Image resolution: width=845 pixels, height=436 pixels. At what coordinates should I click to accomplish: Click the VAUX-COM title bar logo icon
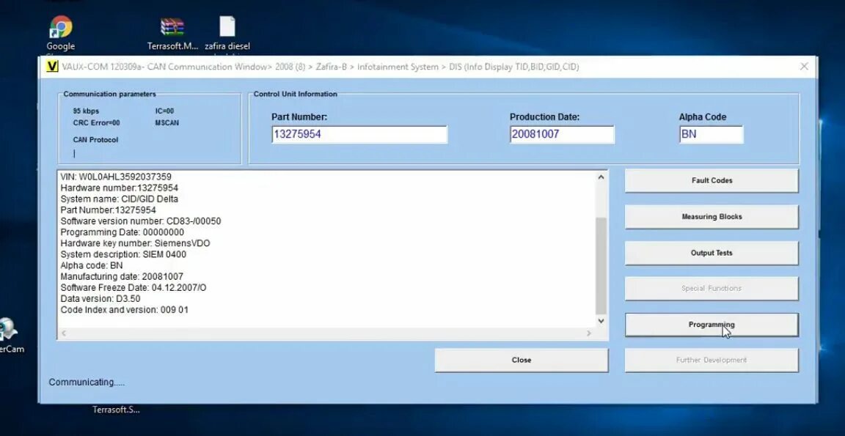(x=52, y=67)
